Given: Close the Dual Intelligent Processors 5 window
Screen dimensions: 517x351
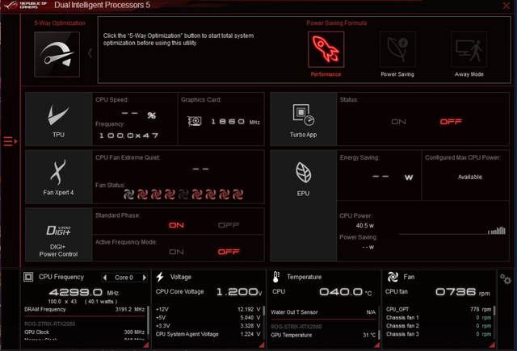Looking at the screenshot, I should pos(506,6).
